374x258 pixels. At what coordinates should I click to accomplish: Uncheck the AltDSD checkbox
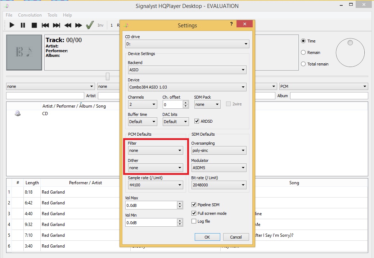197,121
